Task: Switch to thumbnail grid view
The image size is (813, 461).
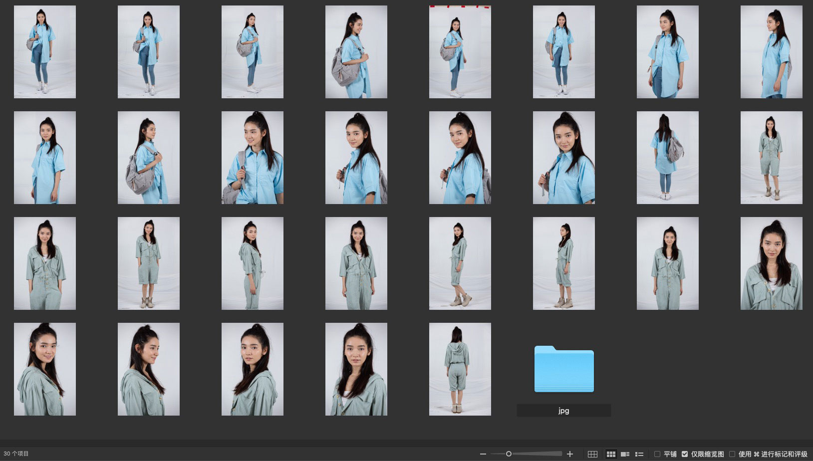Action: tap(610, 454)
